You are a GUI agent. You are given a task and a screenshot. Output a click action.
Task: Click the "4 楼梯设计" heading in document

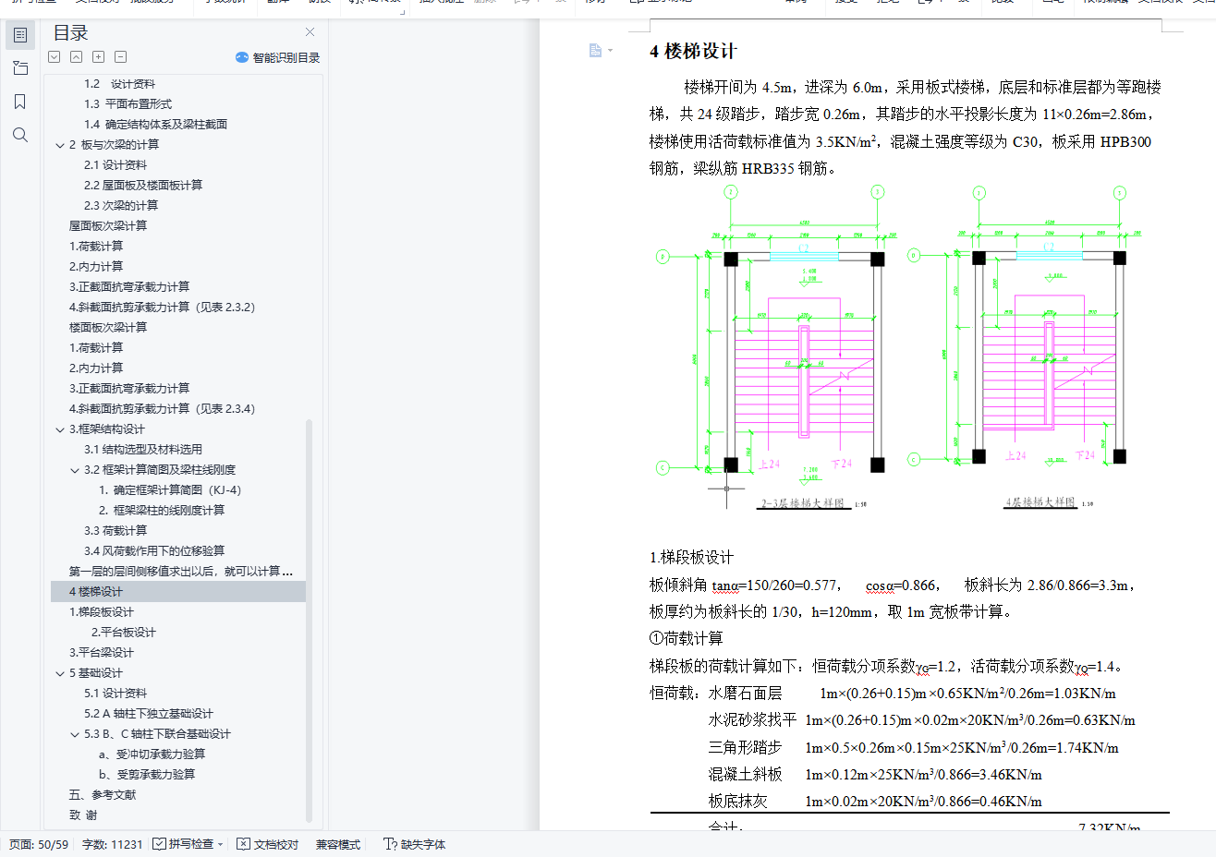[x=694, y=52]
